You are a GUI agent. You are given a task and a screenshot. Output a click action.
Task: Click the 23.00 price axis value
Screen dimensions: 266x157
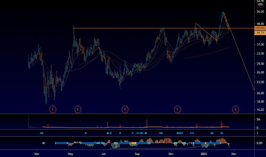(260, 82)
